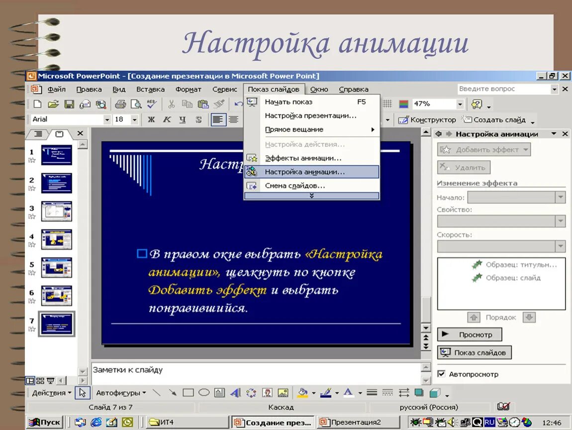The width and height of the screenshot is (572, 430).
Task: Toggle underline (Ч) formatting
Action: [183, 119]
